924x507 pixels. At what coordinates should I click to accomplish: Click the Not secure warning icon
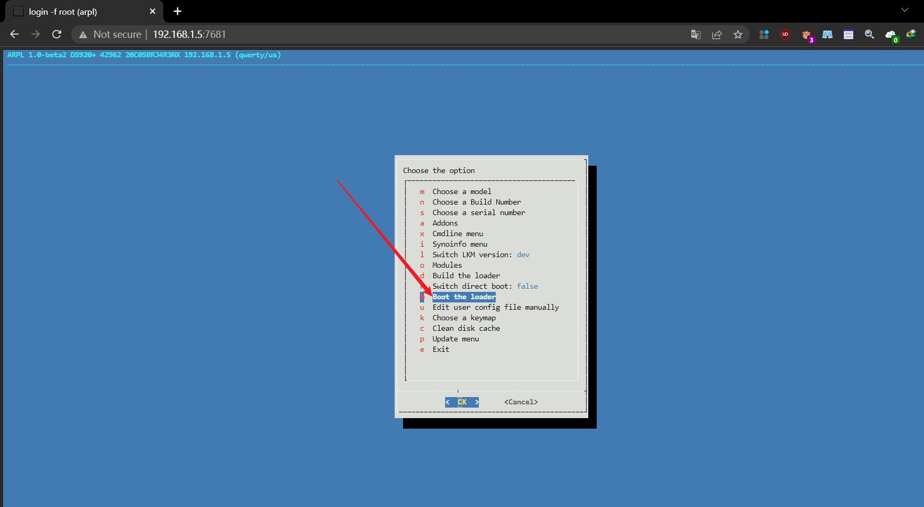point(83,35)
